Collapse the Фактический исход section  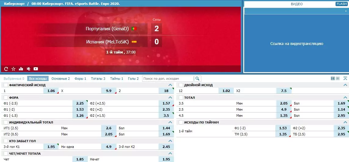[170, 85]
